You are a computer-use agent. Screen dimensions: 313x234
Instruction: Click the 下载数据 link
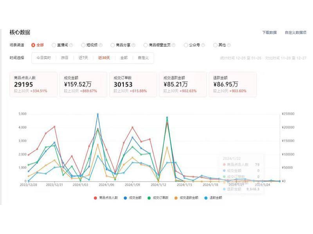click(269, 32)
